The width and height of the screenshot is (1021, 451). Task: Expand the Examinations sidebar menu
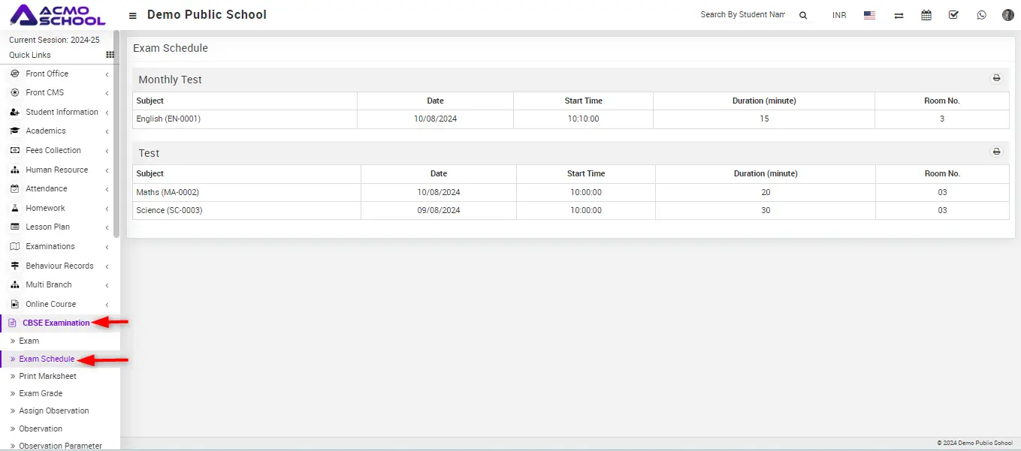[50, 246]
